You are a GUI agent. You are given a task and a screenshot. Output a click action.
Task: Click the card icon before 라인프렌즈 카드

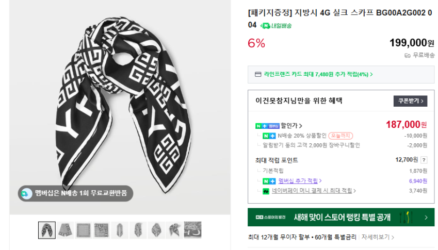tap(258, 74)
